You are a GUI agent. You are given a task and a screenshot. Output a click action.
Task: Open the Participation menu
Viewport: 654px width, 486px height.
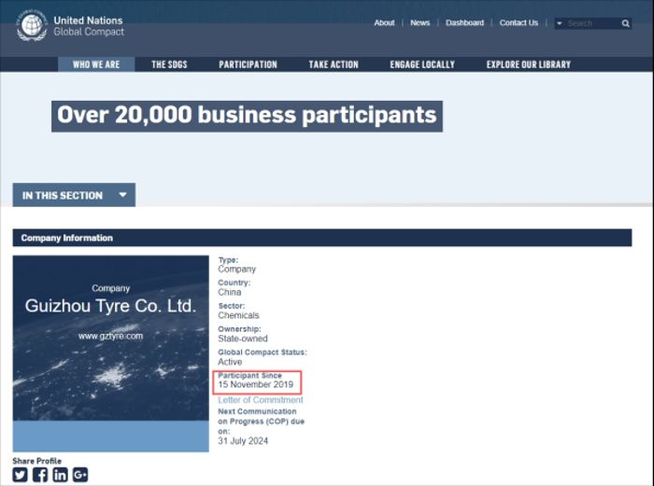(248, 64)
